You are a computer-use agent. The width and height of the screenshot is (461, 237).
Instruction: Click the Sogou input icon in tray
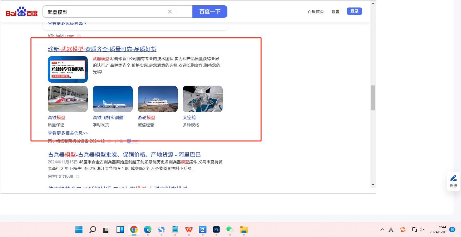click(403, 230)
